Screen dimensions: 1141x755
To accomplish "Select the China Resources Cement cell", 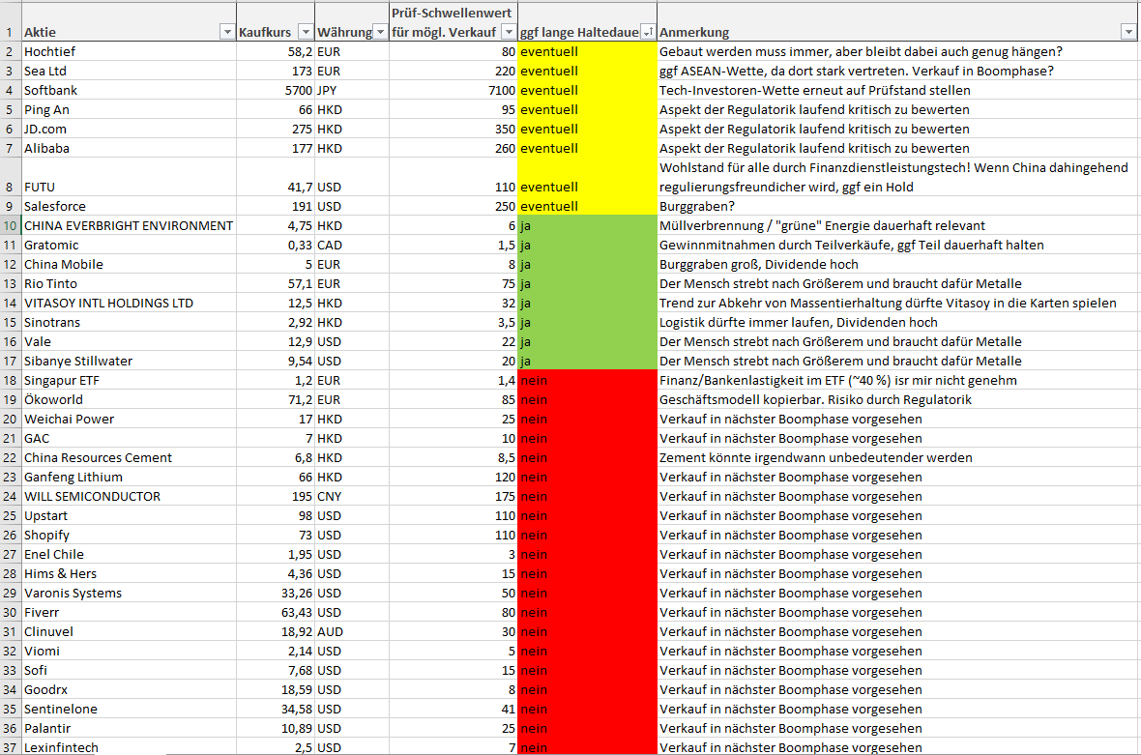I will (129, 457).
